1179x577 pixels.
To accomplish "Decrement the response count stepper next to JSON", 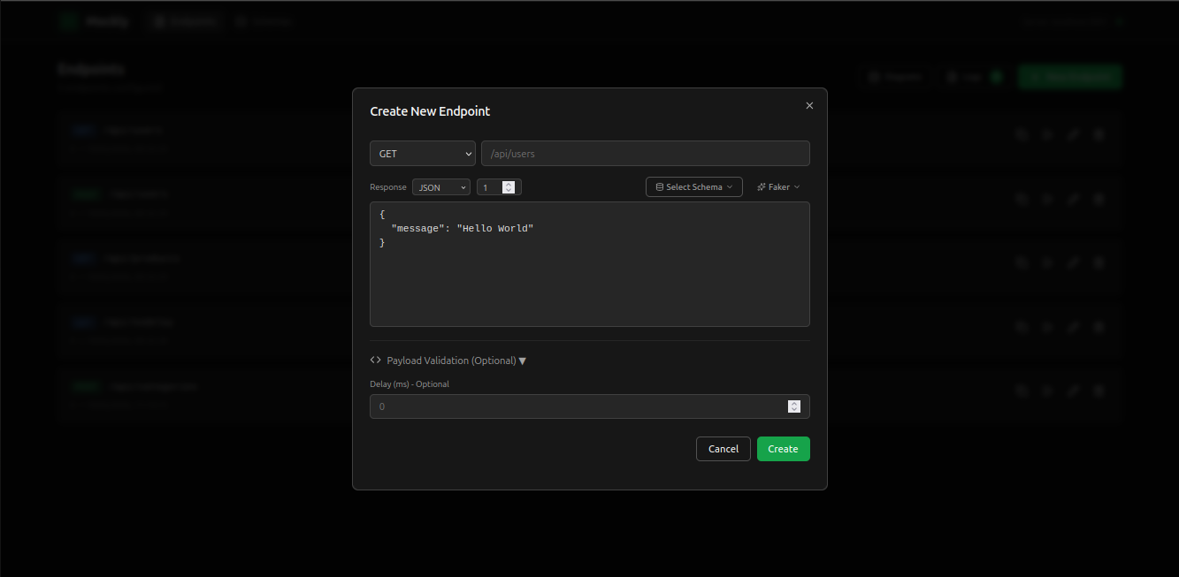I will pyautogui.click(x=509, y=191).
